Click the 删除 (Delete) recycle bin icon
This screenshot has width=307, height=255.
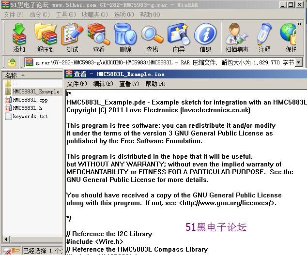(125, 37)
